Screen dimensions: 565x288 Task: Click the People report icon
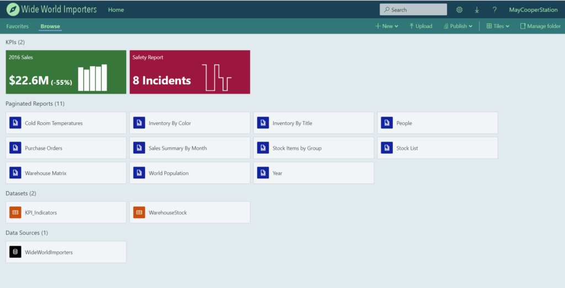click(387, 123)
